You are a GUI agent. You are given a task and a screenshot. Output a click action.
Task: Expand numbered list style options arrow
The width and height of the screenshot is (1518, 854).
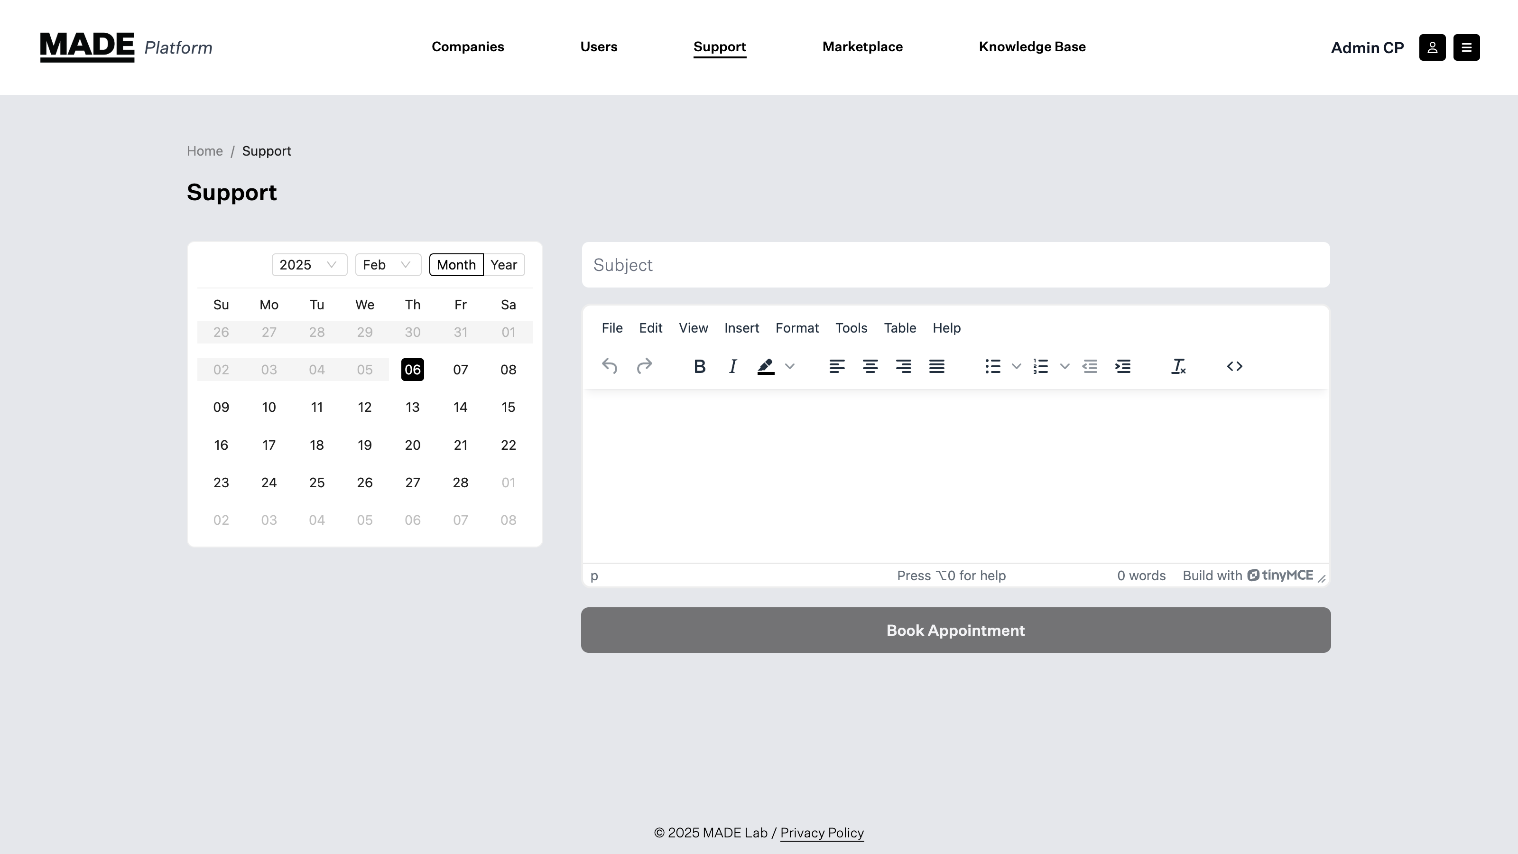(1064, 367)
